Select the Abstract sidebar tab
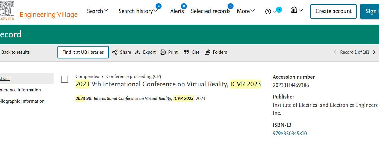This screenshot has width=379, height=146. click(x=27, y=79)
